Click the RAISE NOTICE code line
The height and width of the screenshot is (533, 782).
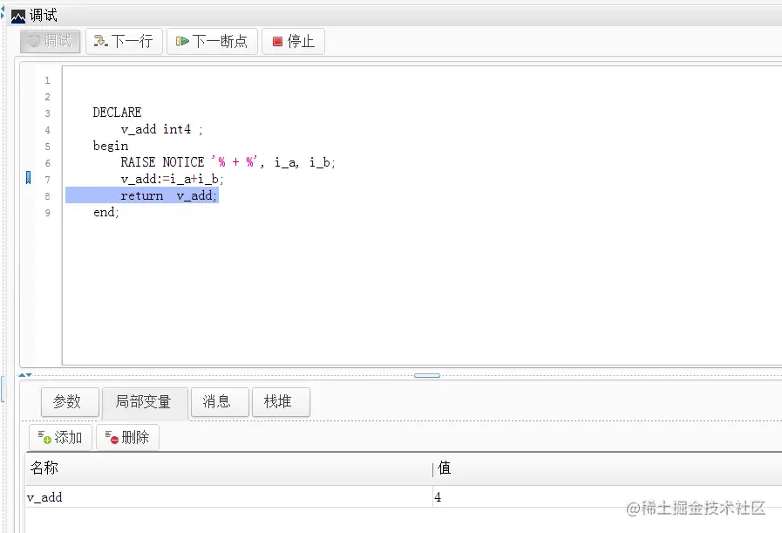point(228,162)
